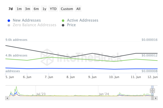
Task: Hide the New Addresses series label
Action: pyautogui.click(x=27, y=21)
